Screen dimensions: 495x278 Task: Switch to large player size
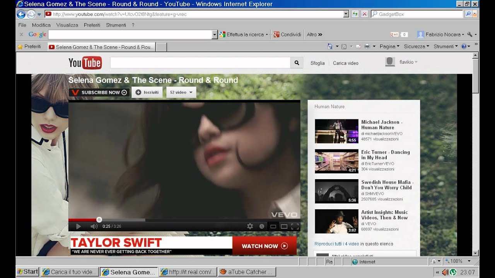tap(284, 226)
